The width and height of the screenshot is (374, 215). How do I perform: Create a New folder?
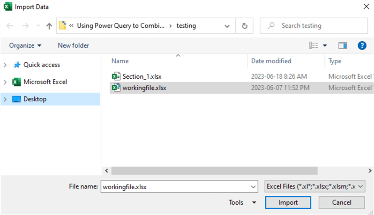(x=73, y=45)
